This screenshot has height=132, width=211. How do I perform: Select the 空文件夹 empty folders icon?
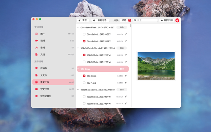pyautogui.click(x=36, y=89)
